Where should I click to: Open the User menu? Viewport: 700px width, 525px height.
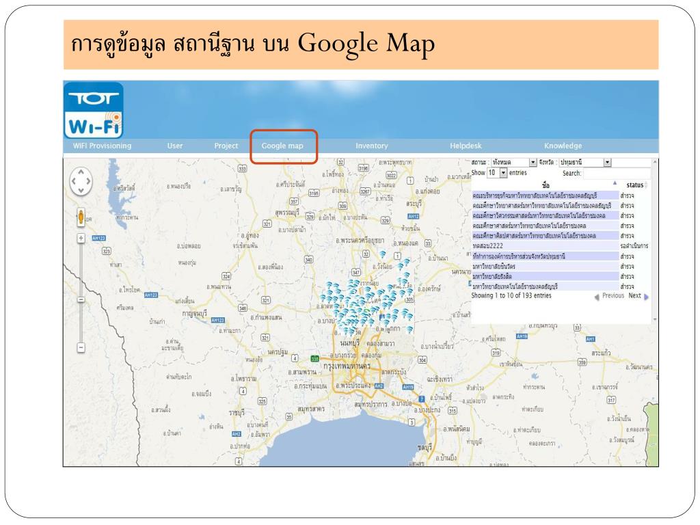[175, 146]
